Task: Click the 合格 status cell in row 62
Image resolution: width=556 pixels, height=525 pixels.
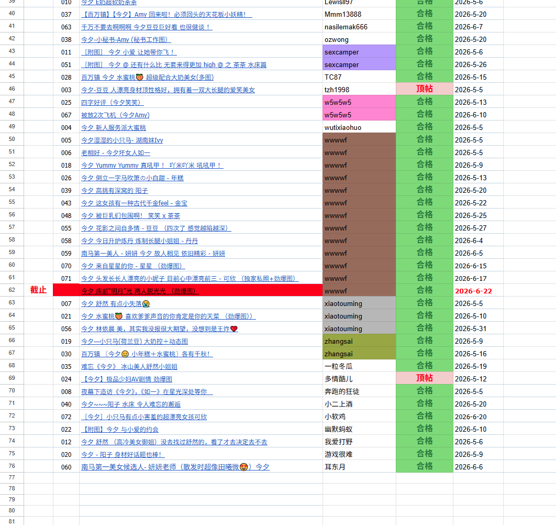Action: coord(425,290)
